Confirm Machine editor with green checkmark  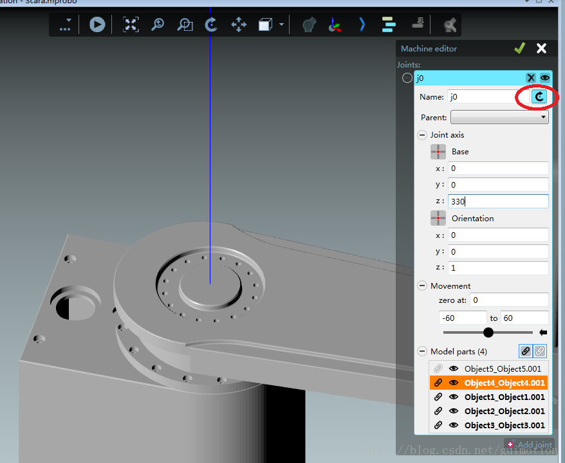coord(519,48)
